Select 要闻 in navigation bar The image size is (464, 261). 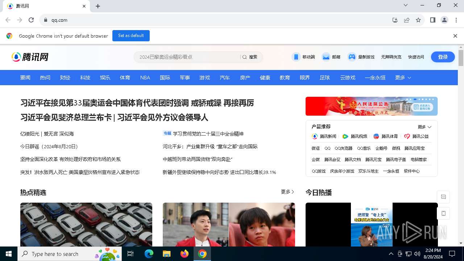coord(25,78)
